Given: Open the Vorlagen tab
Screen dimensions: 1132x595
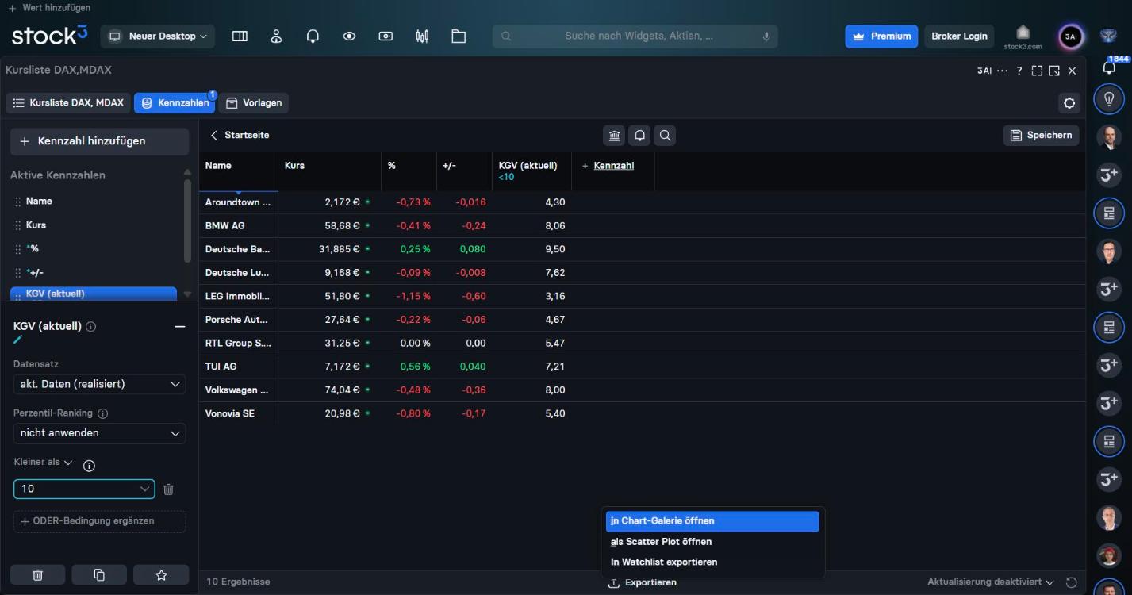Looking at the screenshot, I should tap(254, 103).
